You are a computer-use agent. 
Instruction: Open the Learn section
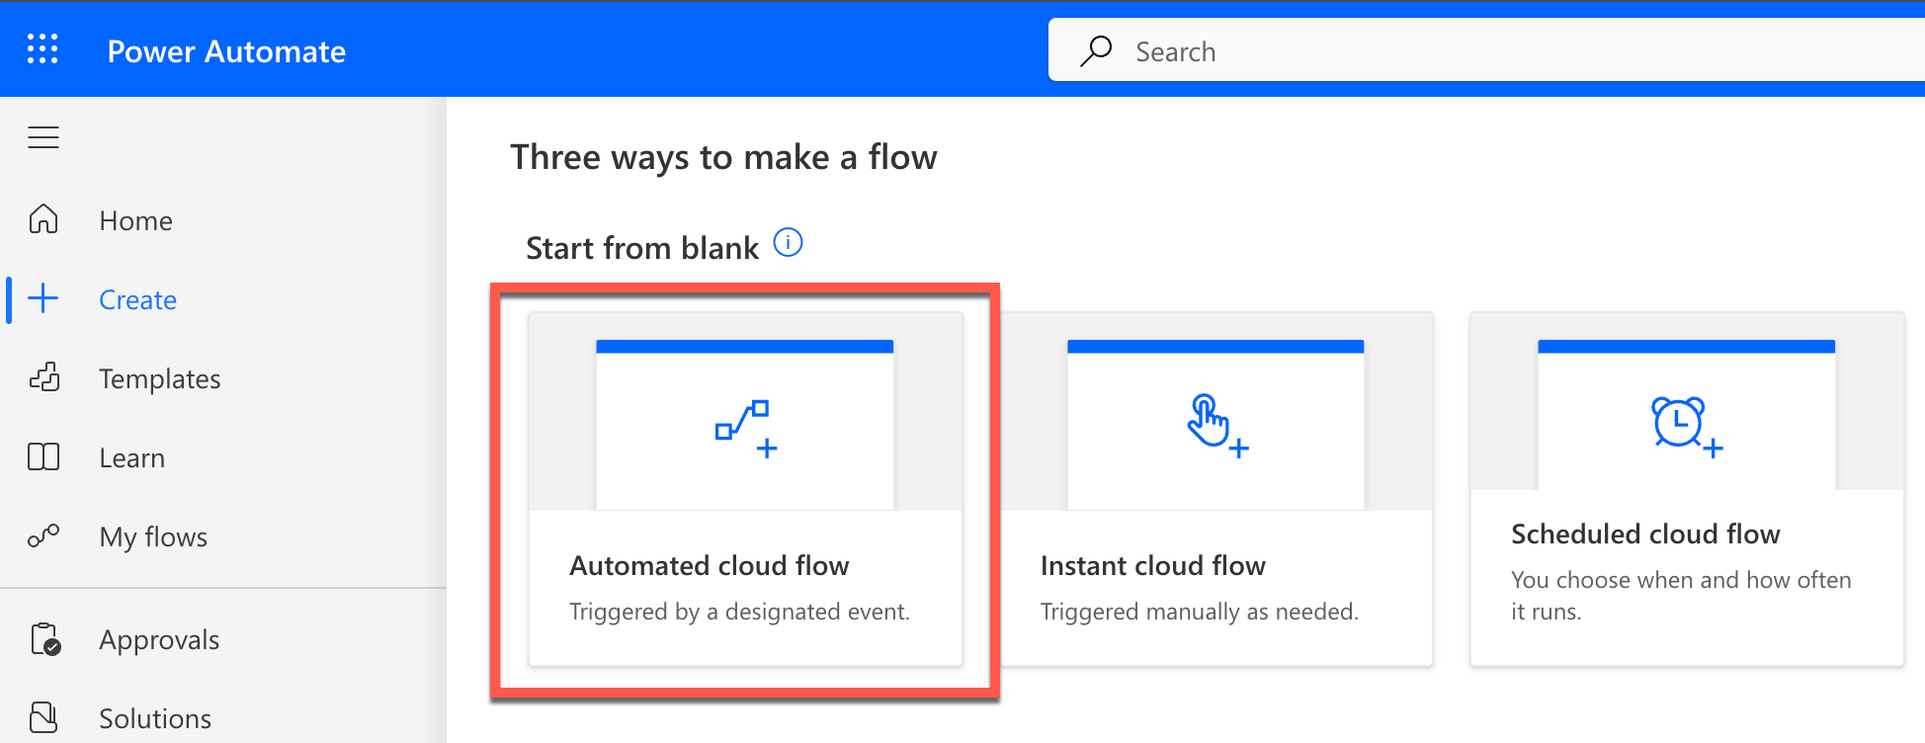tap(132, 457)
